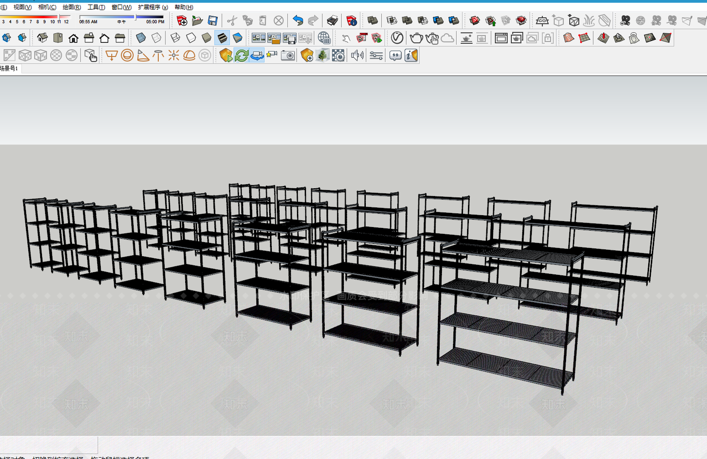Add a V-Ray spot light
This screenshot has height=459, width=707.
click(142, 56)
